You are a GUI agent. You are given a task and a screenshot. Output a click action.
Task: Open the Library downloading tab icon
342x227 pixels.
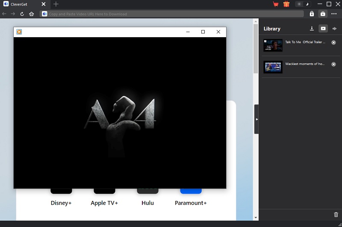(x=312, y=28)
